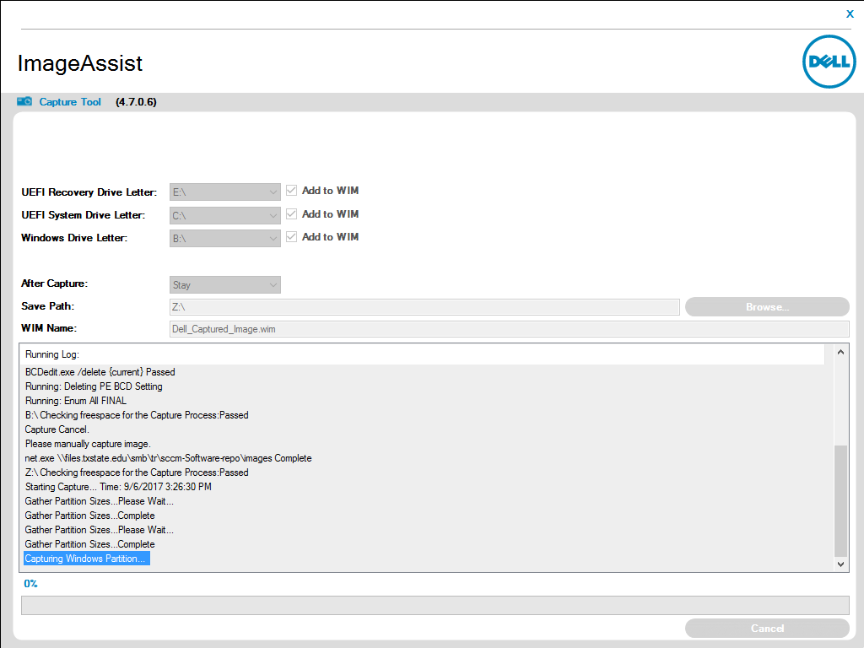Screen dimensions: 864x648
Task: Click the 'Running Log:' header
Action: coord(52,354)
